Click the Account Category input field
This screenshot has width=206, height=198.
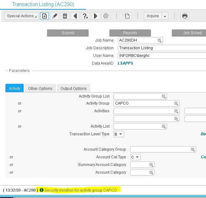pyautogui.click(x=142, y=172)
